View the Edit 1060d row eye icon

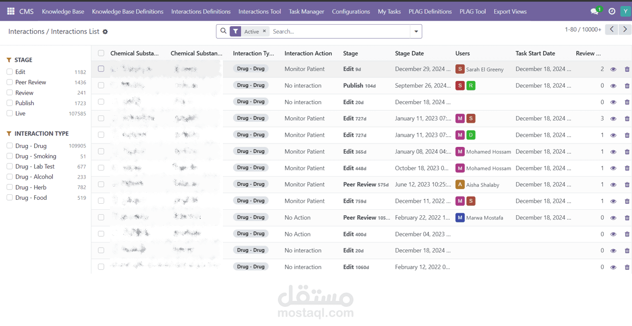tap(613, 267)
